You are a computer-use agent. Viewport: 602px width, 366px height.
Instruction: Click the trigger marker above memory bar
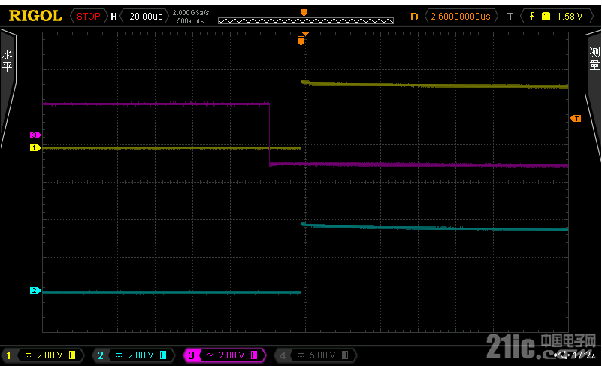click(x=304, y=13)
